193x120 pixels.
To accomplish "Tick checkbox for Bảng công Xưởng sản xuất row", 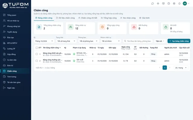I will [36, 61].
